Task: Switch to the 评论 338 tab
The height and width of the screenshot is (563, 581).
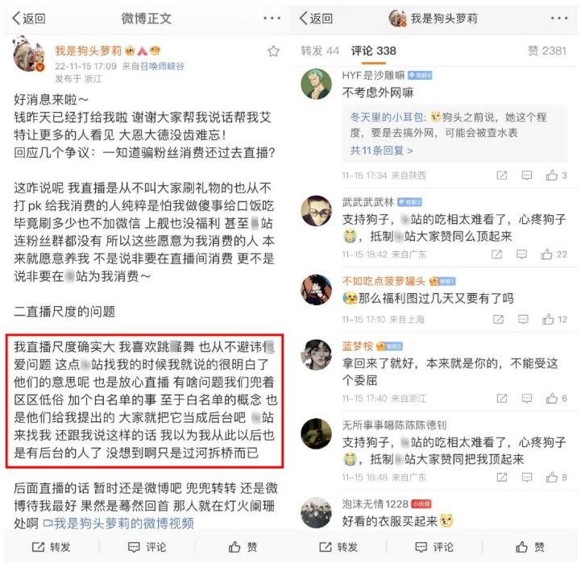Action: pos(374,51)
